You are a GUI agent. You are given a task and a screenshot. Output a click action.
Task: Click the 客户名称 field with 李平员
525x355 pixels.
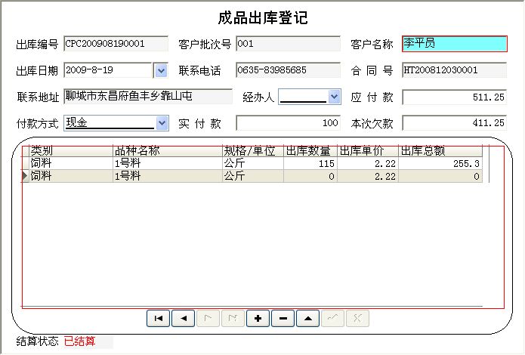point(454,44)
